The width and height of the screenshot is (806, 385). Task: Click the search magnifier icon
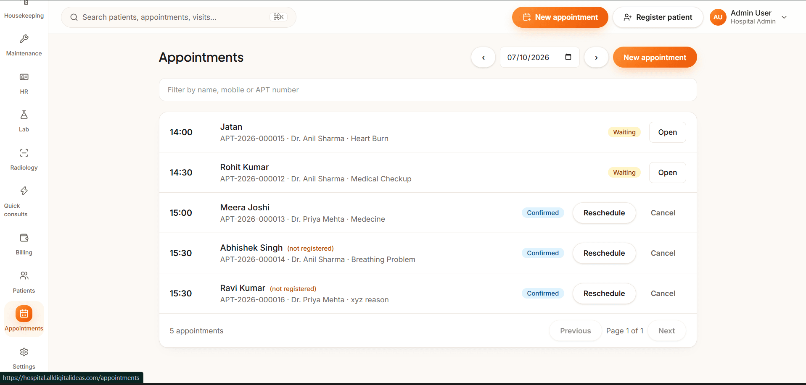[74, 17]
